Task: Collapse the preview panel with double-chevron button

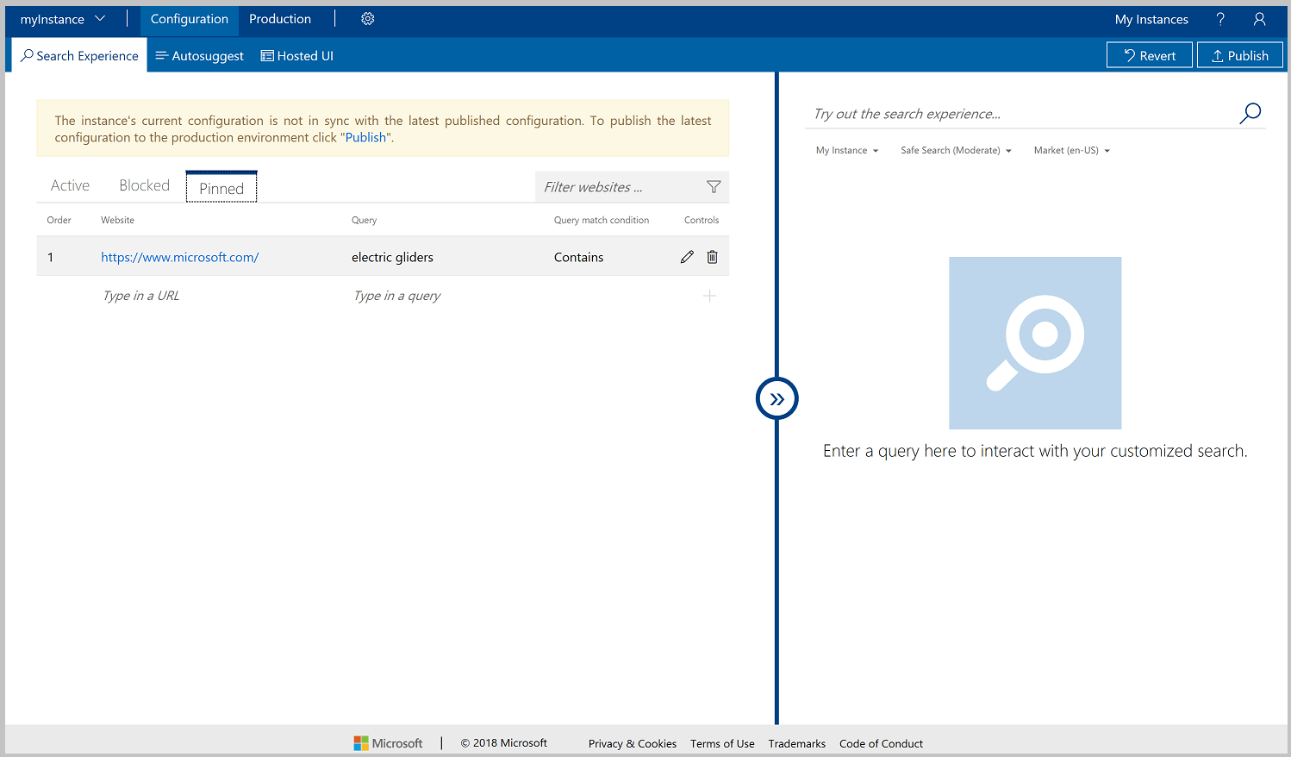Action: 776,398
